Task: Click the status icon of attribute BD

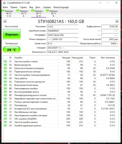Action: point(5,92)
